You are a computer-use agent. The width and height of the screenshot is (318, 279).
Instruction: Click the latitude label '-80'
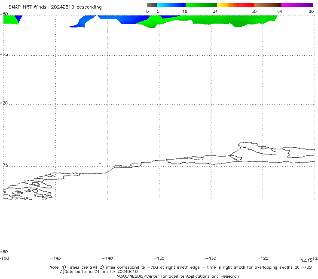(4, 252)
